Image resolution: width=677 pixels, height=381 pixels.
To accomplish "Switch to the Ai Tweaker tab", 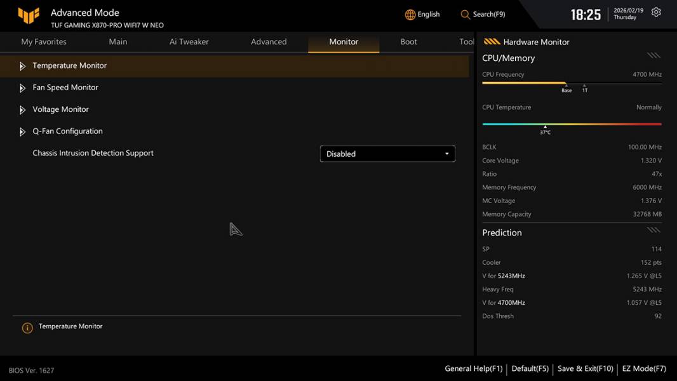I will (x=189, y=42).
